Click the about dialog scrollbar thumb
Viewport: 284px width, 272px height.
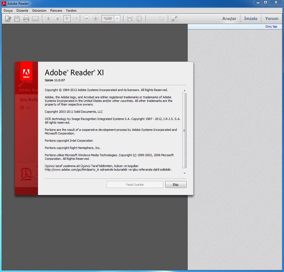click(185, 131)
